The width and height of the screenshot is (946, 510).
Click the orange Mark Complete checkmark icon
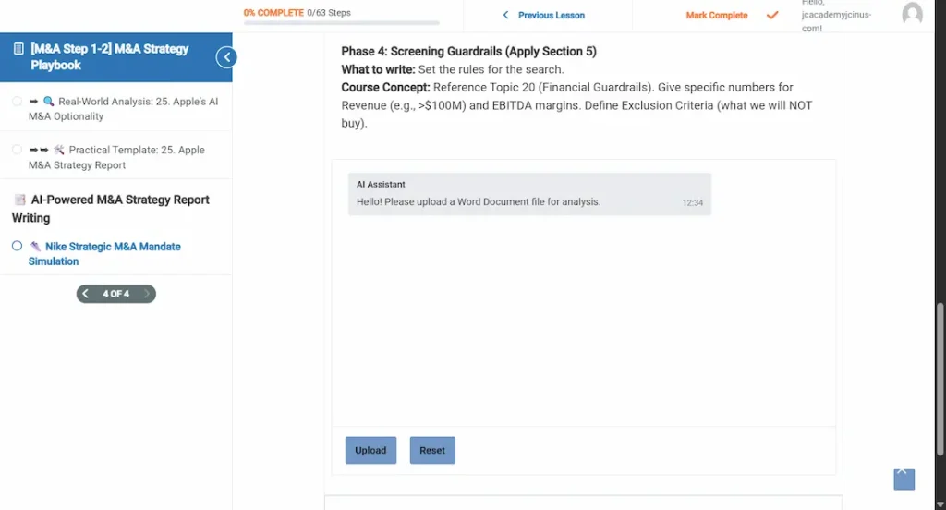(x=772, y=15)
